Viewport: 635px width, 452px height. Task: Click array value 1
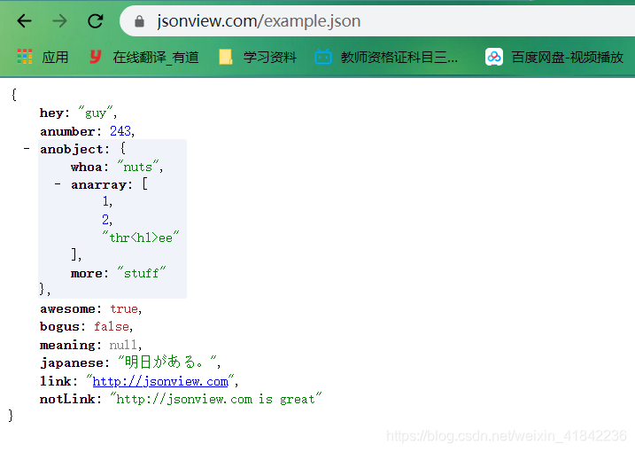coord(105,200)
